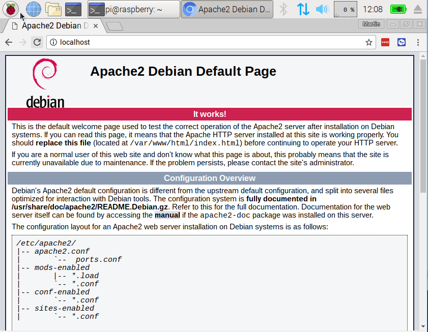Image resolution: width=428 pixels, height=332 pixels.
Task: Click the 'It works!' red banner
Action: pyautogui.click(x=210, y=114)
